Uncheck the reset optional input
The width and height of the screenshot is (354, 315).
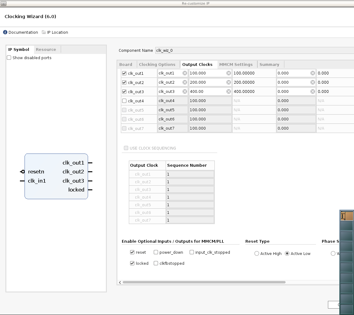point(132,252)
